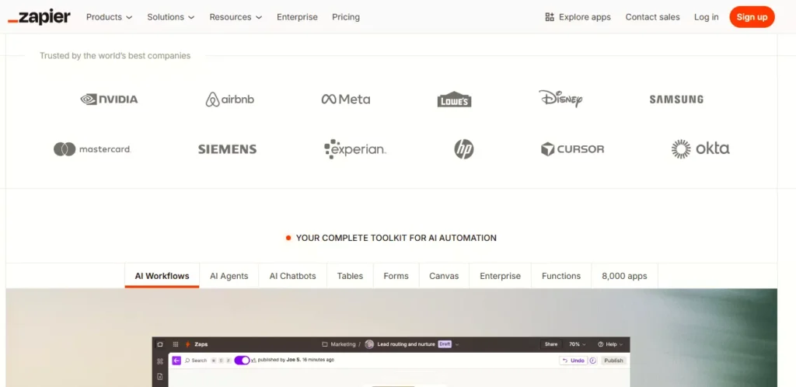Click the Mastercard company logo
796x387 pixels.
(x=93, y=149)
